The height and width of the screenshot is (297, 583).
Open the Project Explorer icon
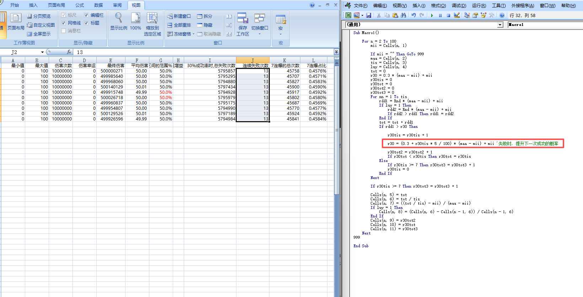click(467, 15)
